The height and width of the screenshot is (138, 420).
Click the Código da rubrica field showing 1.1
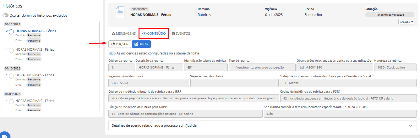coord(121,68)
